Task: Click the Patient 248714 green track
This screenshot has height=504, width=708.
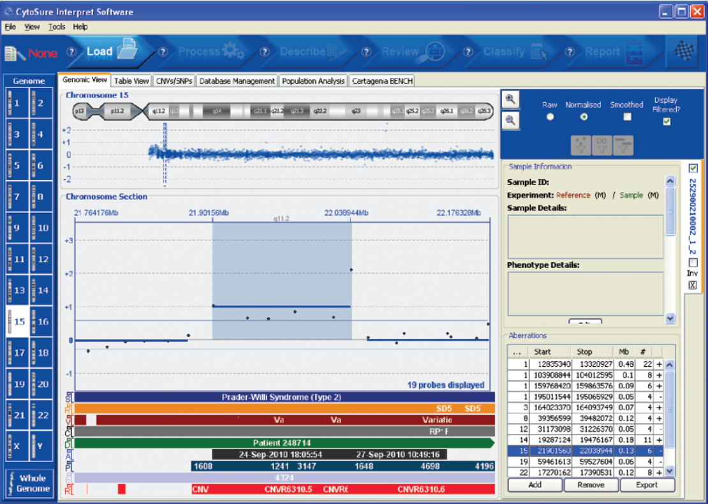Action: tap(284, 443)
